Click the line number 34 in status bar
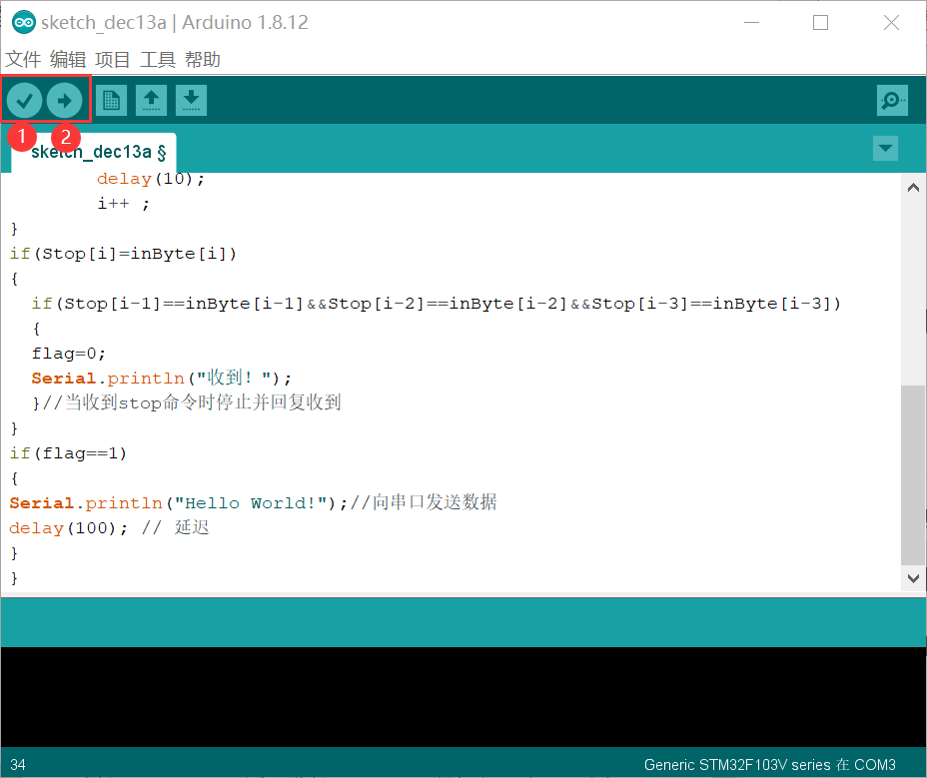 (x=18, y=765)
